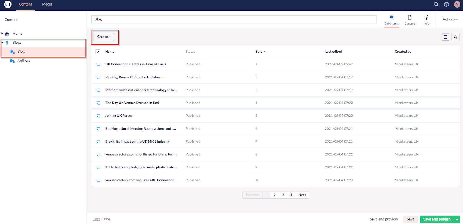Open the Create dropdown button
Image resolution: width=463 pixels, height=224 pixels.
(x=104, y=37)
